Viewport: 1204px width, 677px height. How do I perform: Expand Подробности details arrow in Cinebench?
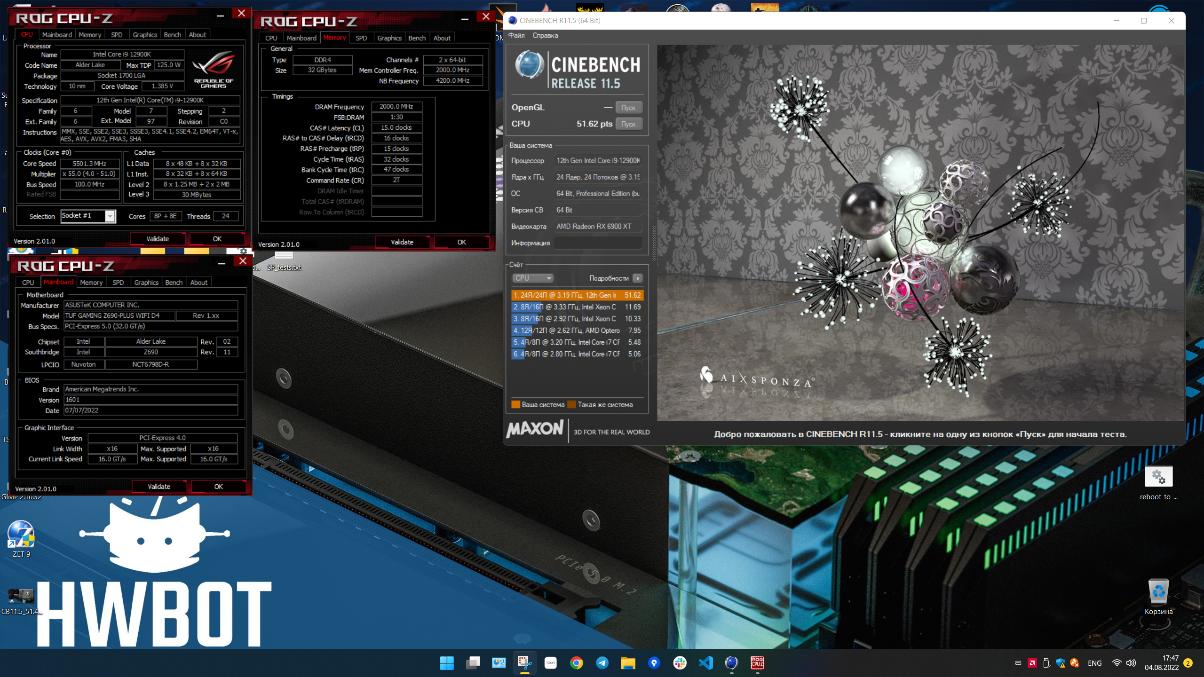coord(638,278)
